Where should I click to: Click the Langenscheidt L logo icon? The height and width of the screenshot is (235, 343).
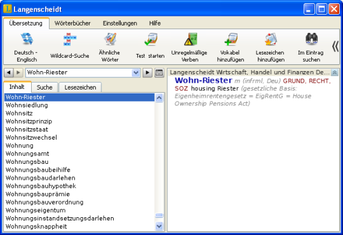pos(8,9)
